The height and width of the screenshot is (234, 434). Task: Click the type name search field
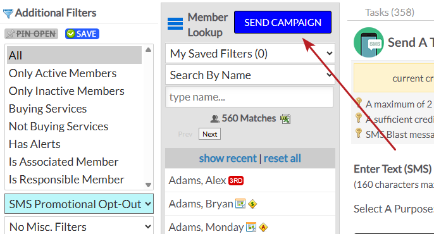[x=249, y=97]
